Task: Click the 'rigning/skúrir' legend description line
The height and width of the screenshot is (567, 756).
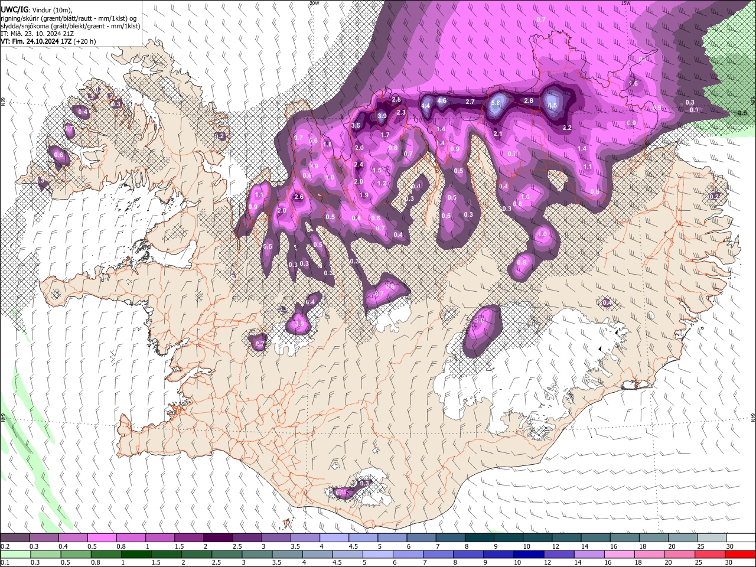Action: (69, 18)
